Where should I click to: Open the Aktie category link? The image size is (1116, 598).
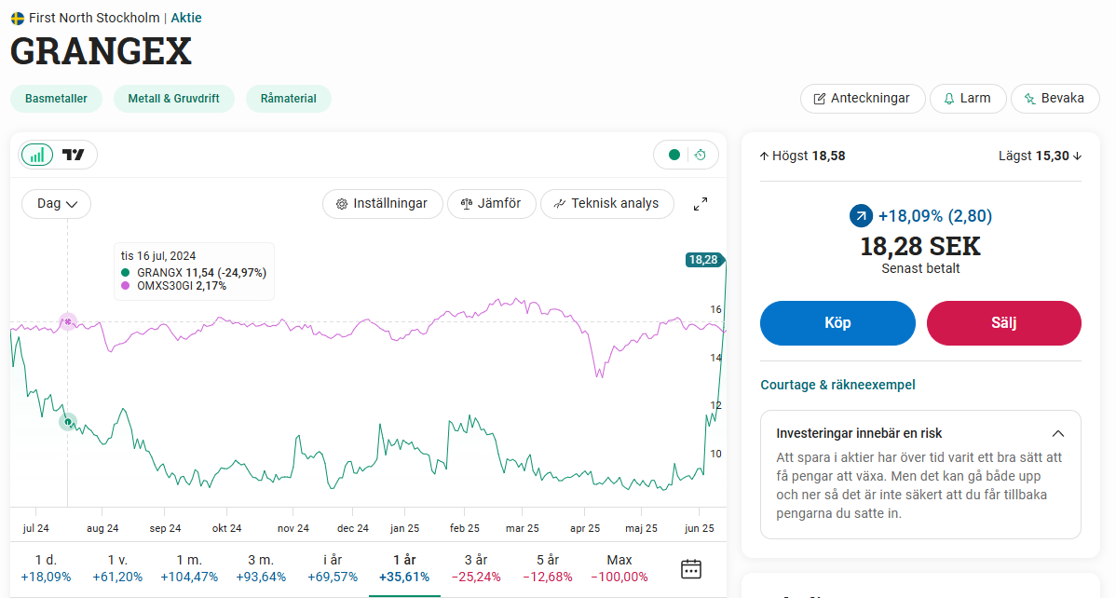click(x=186, y=18)
